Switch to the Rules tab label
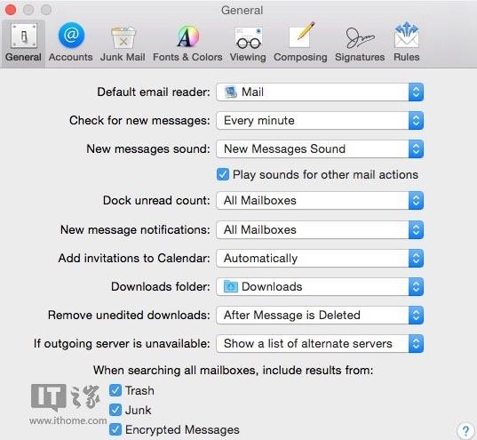Viewport: 477px width, 440px height. pyautogui.click(x=407, y=57)
